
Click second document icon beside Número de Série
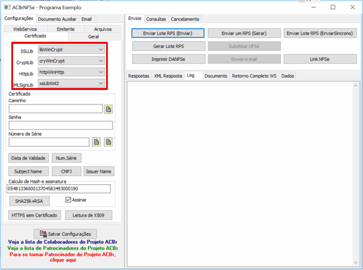pos(108,142)
